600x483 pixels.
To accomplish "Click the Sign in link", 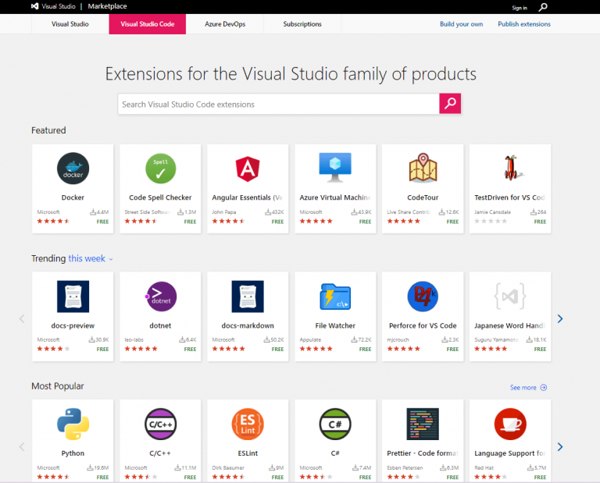I will pos(520,8).
